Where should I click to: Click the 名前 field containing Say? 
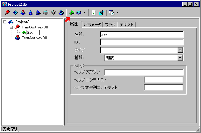click(x=142, y=34)
